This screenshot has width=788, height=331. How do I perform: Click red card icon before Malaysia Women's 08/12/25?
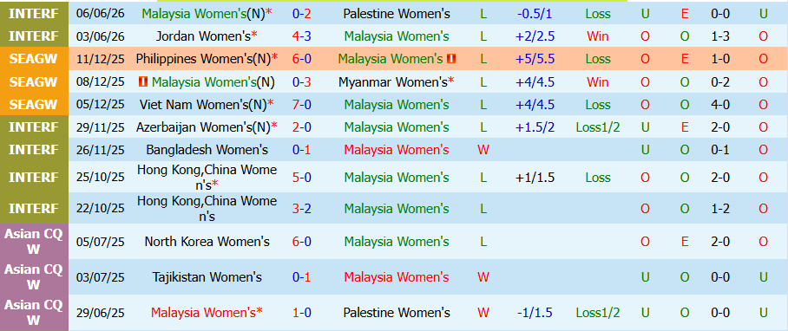(x=143, y=81)
